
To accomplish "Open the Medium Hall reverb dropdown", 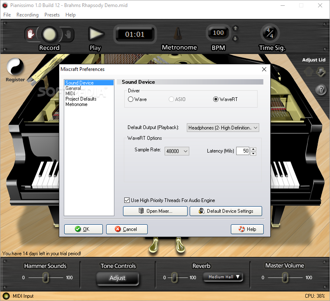I will coord(223,277).
